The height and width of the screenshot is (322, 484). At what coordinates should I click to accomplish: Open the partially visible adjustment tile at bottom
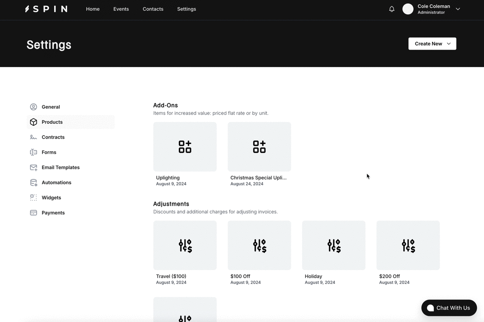(x=185, y=309)
